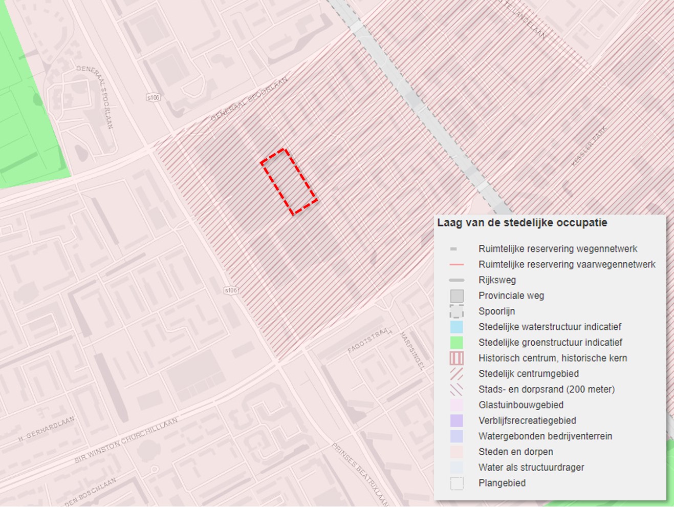Screen dimensions: 674x507
Task: Select the 'Provinciale weg' legend label
Action: [511, 295]
